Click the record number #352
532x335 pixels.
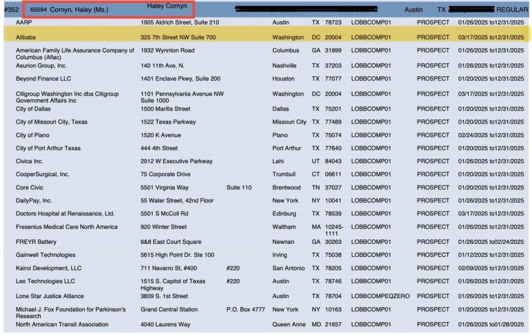tap(11, 10)
